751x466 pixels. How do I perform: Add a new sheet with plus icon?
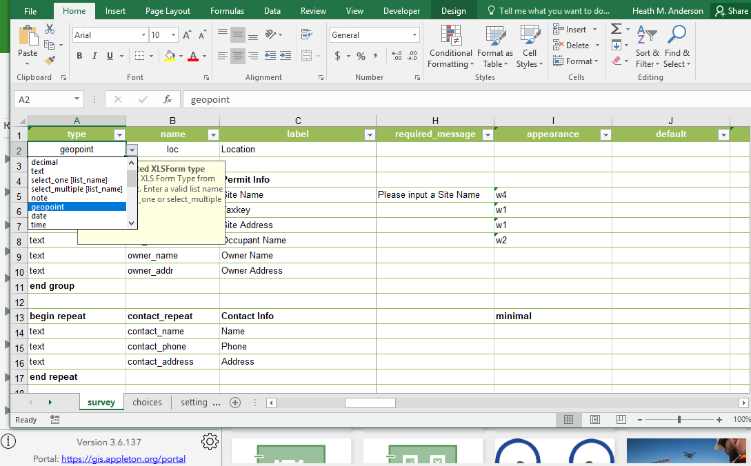[235, 403]
